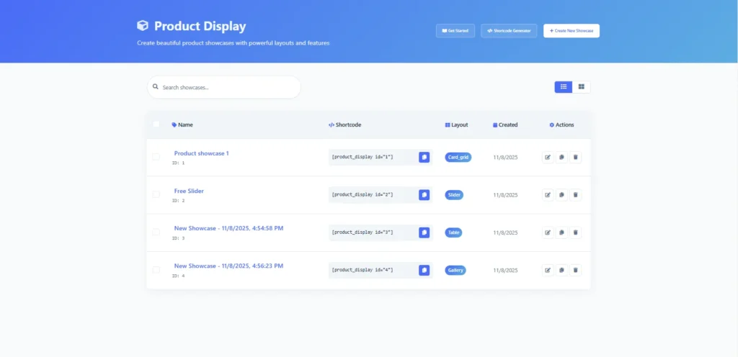Edit the Free Slider showcase

point(548,195)
